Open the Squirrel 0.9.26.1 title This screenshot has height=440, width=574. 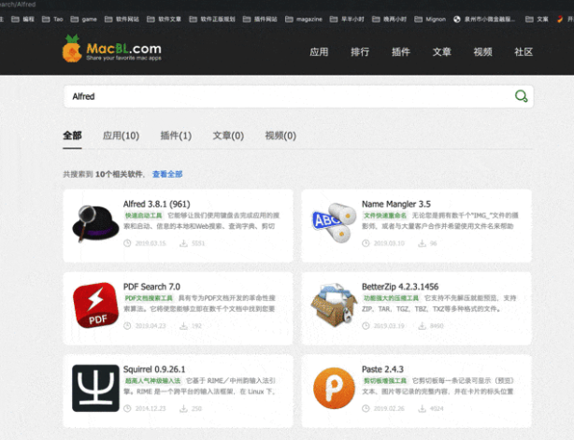pyautogui.click(x=154, y=369)
